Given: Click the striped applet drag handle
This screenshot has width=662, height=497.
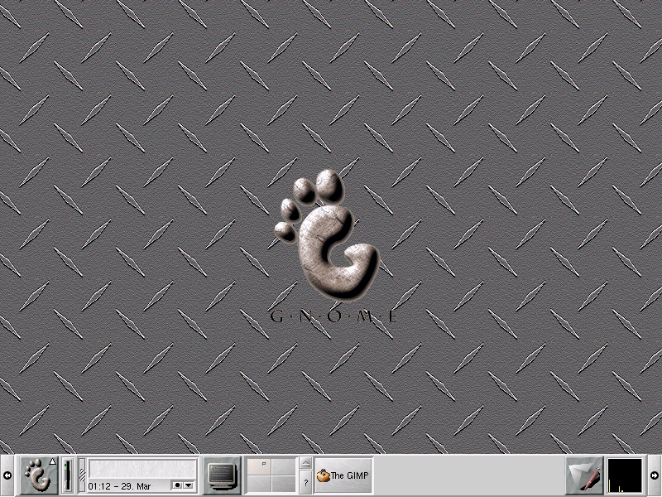Looking at the screenshot, I should (82, 475).
